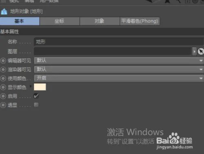
Task: Toggle keyframe circle for 编辑器可见
Action: pyautogui.click(x=3, y=61)
